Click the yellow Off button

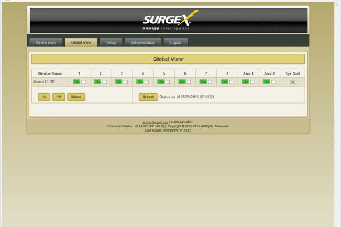(59, 97)
